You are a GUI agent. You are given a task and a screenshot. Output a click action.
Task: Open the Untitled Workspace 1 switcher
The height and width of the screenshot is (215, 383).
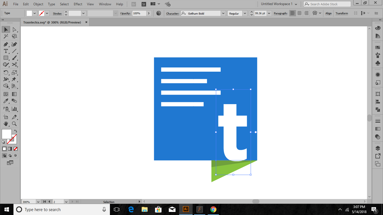point(279,4)
